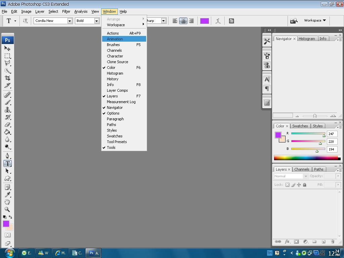Switch to the Swatches tab
344x258 pixels.
300,126
